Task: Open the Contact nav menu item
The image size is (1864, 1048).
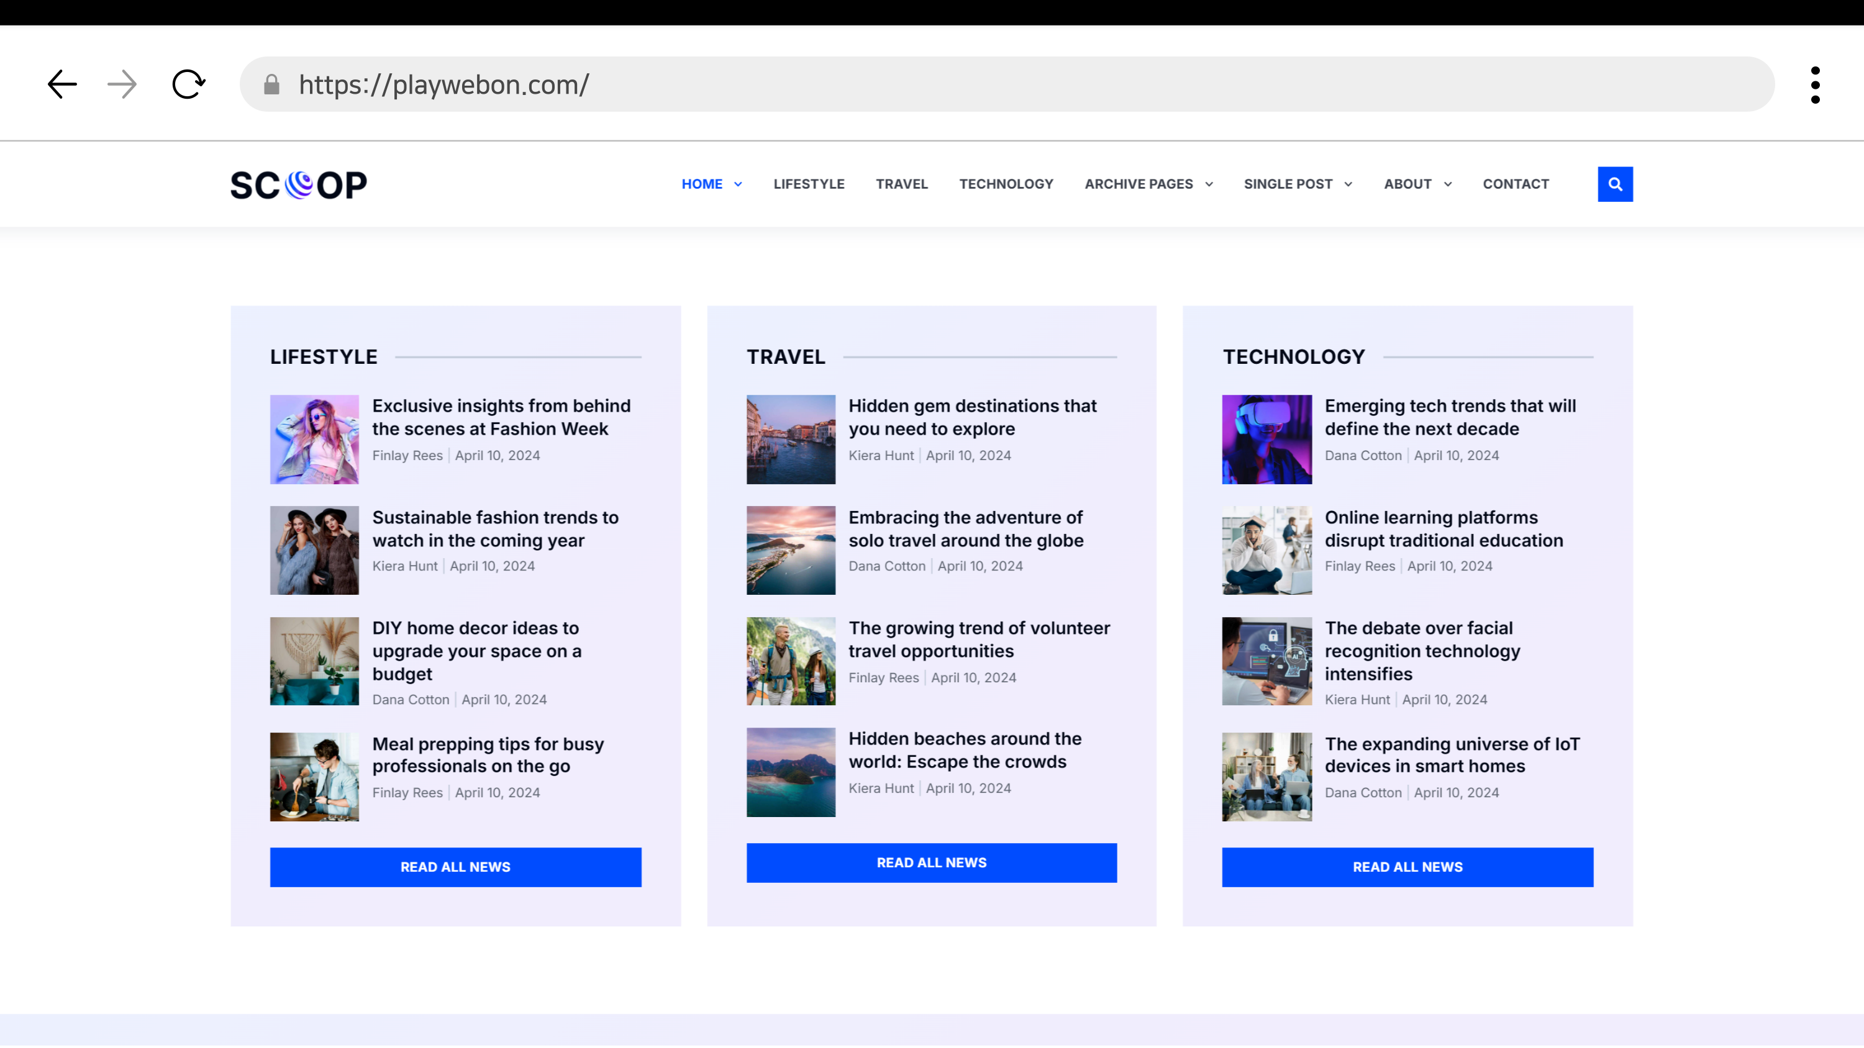Action: [1515, 184]
